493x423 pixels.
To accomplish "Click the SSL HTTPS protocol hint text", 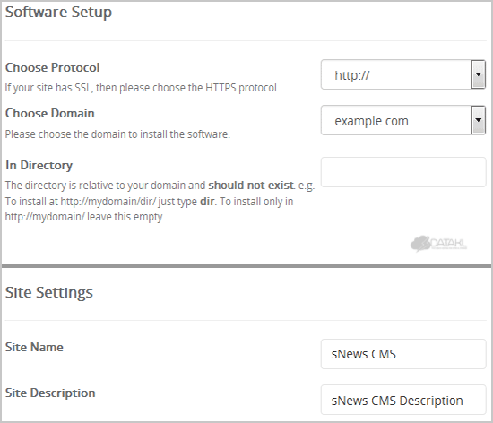I will coord(143,88).
